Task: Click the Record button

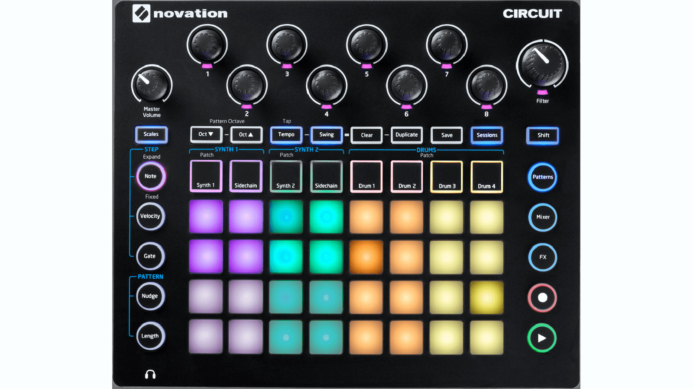Action: click(x=542, y=298)
